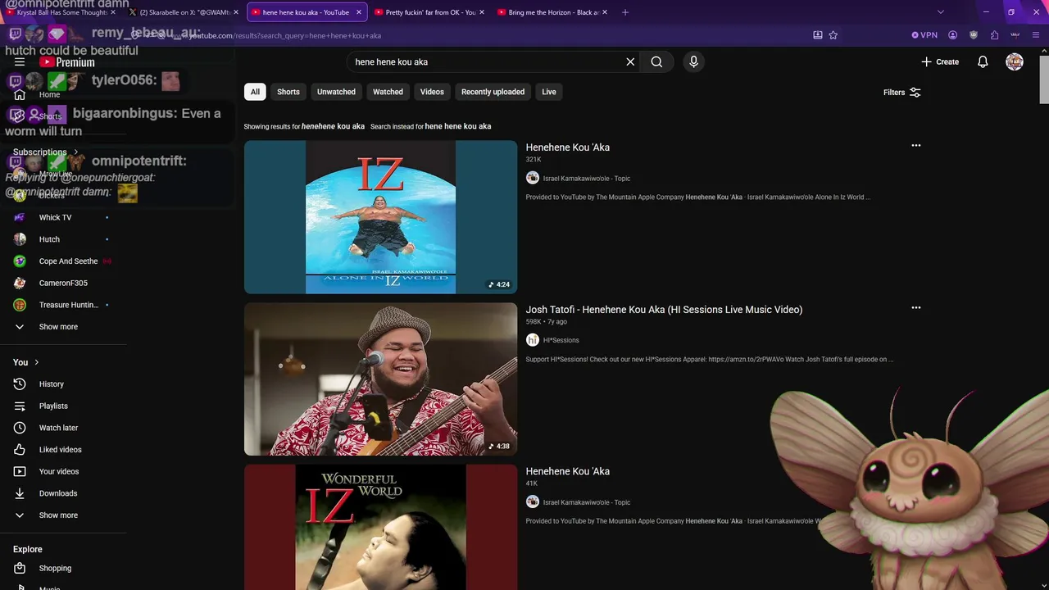Search instead for hene hene kou aka
This screenshot has width=1049, height=590.
tap(458, 126)
